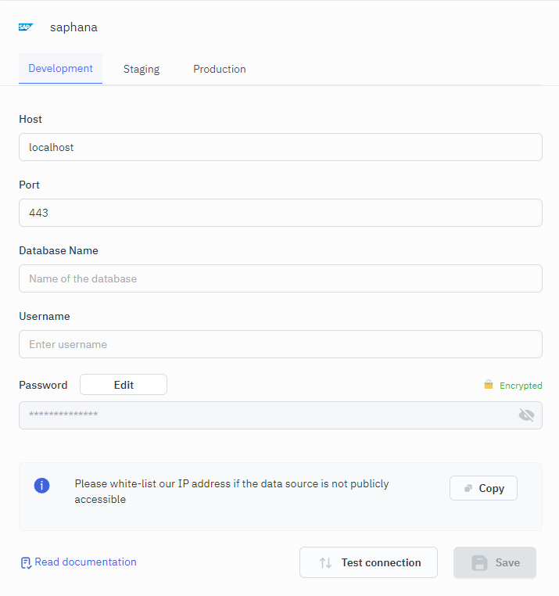Click the Copy clipboard icon
The image size is (559, 596).
pyautogui.click(x=468, y=488)
